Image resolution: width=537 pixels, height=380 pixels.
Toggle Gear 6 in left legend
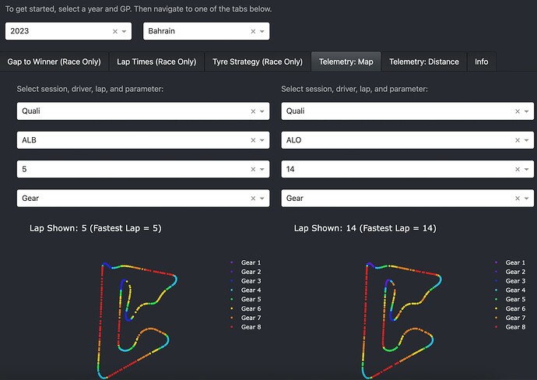tap(246, 308)
